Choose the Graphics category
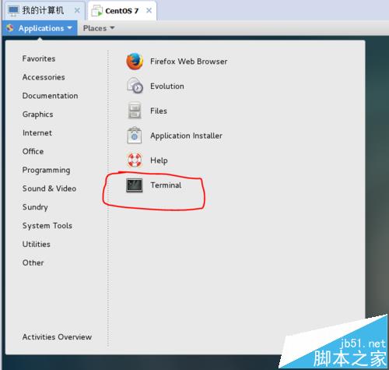Screen dimensions: 389x370 (x=37, y=115)
